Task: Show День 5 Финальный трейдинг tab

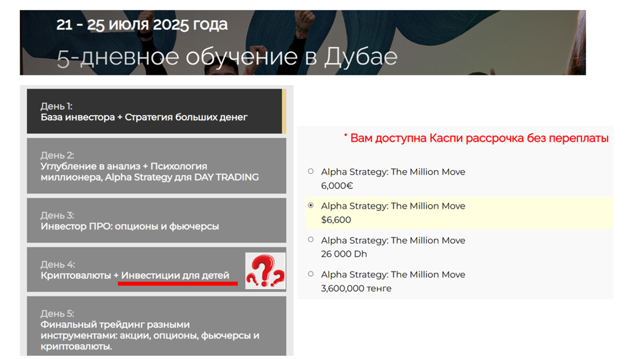Action: click(156, 327)
